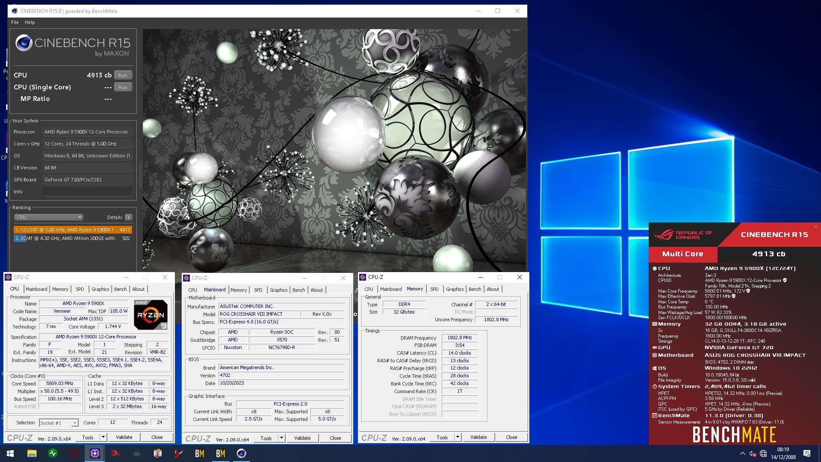The image size is (821, 462).
Task: Run the CPU (Single Core) benchmark
Action: 123,87
